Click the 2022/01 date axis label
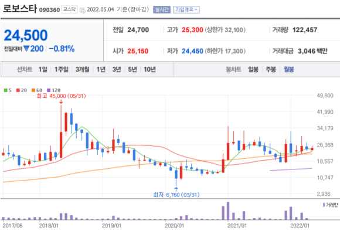The width and height of the screenshot is (340, 231). click(x=300, y=226)
